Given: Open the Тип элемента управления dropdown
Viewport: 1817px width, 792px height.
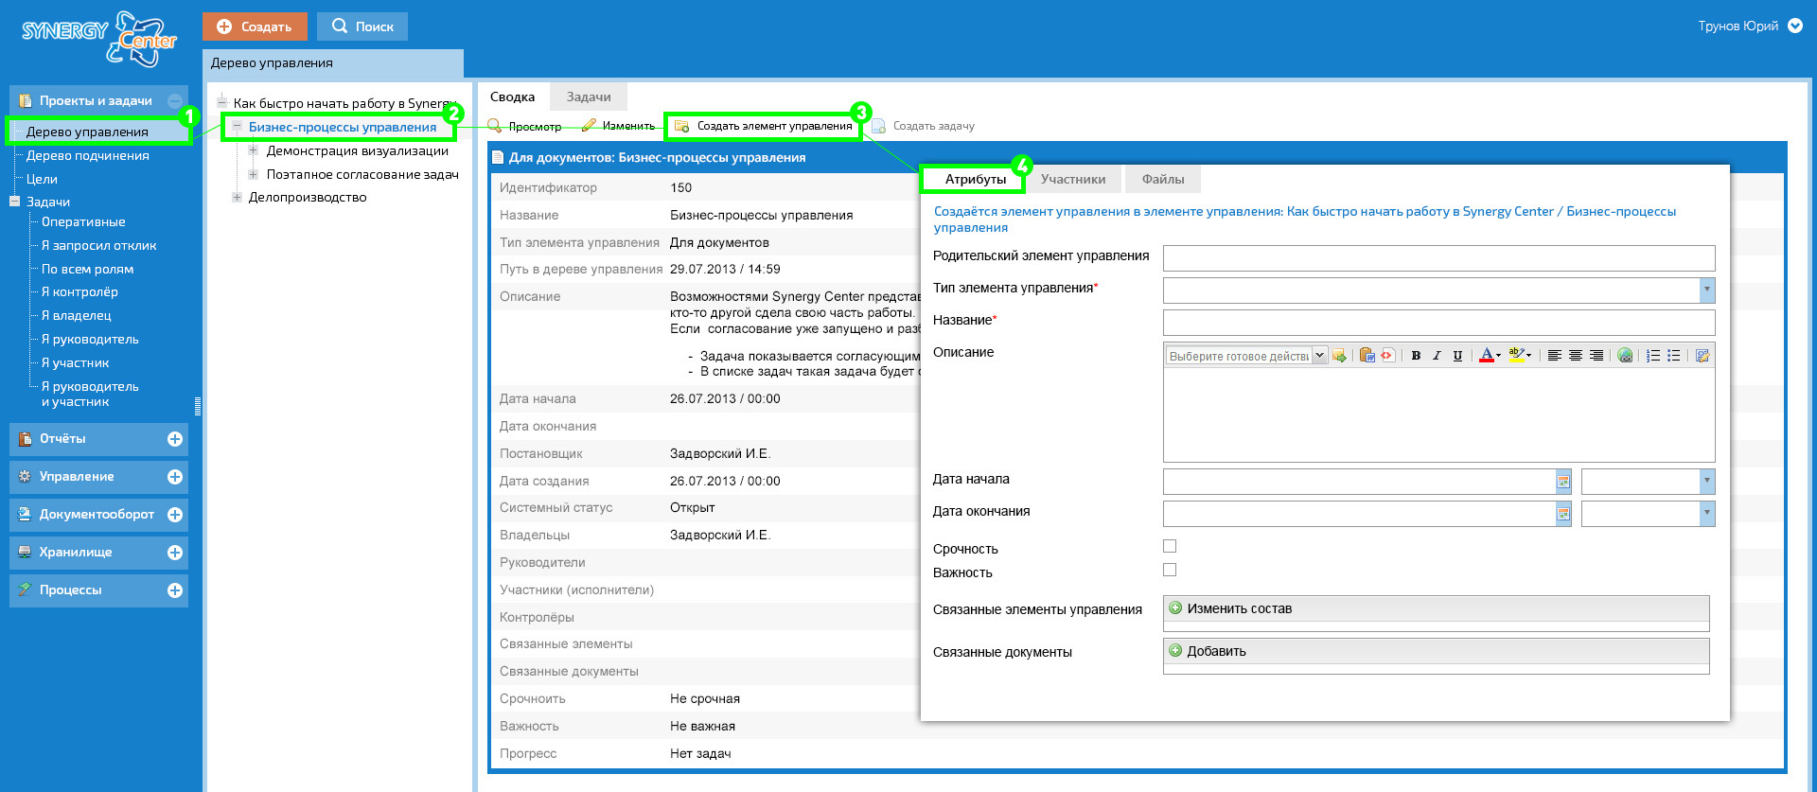Looking at the screenshot, I should [x=1706, y=290].
